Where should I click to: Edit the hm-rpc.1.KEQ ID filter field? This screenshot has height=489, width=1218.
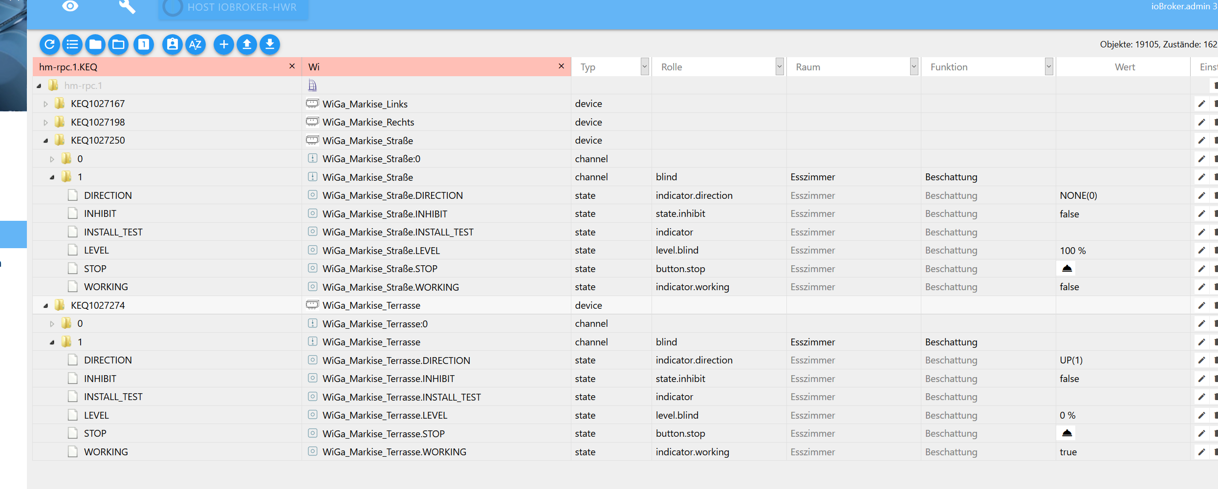pyautogui.click(x=162, y=67)
